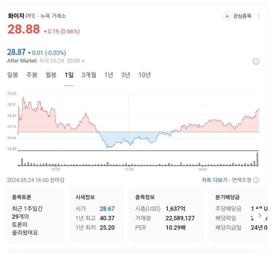This screenshot has height=253, width=280.
Task: Click info icon beside After Market row
Action: (x=256, y=62)
